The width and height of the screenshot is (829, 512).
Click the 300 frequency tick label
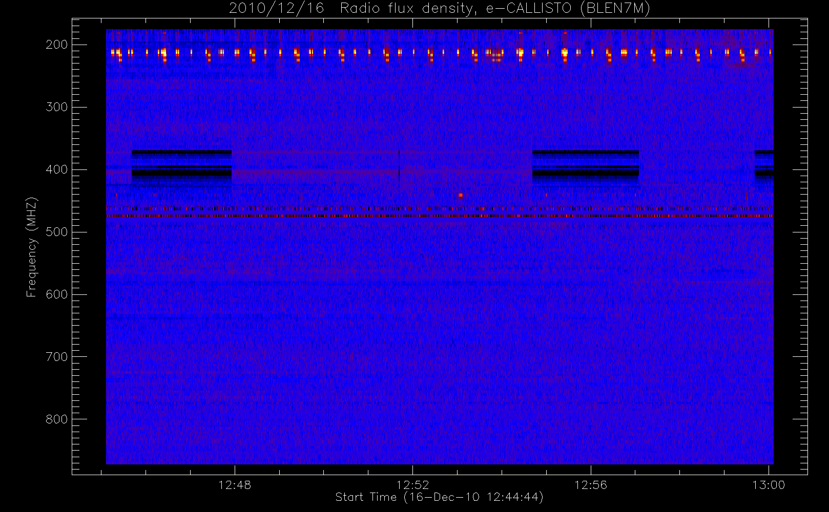[56, 107]
